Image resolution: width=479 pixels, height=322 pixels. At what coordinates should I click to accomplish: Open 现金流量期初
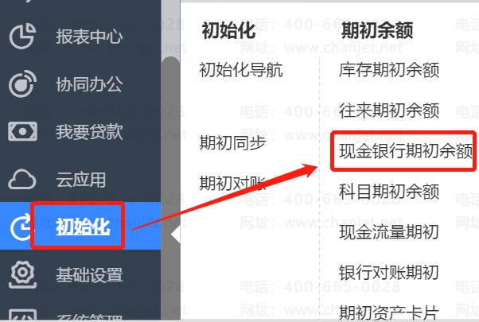click(389, 232)
